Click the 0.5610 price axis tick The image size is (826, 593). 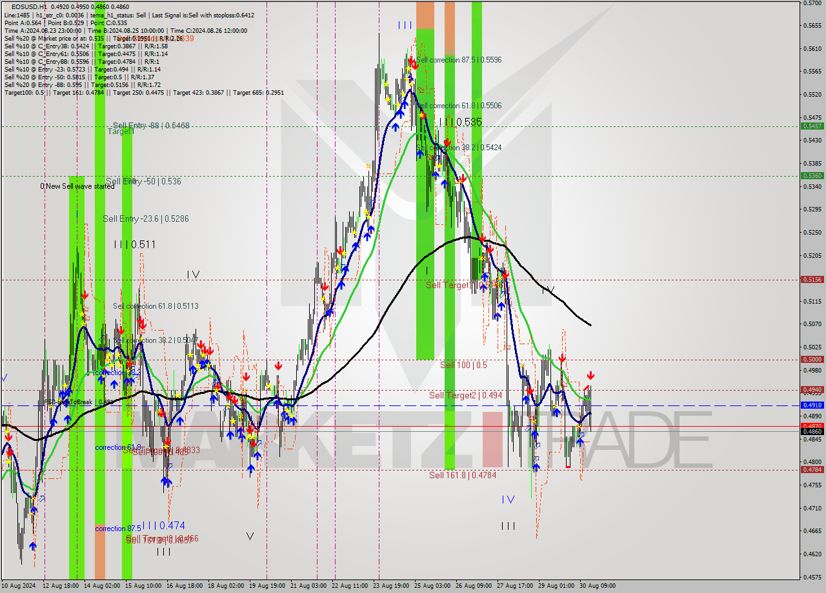812,48
